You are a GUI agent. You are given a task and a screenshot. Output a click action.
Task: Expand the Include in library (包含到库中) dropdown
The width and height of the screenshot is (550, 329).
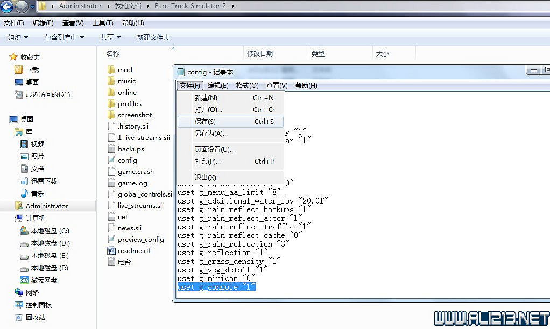[x=64, y=38]
